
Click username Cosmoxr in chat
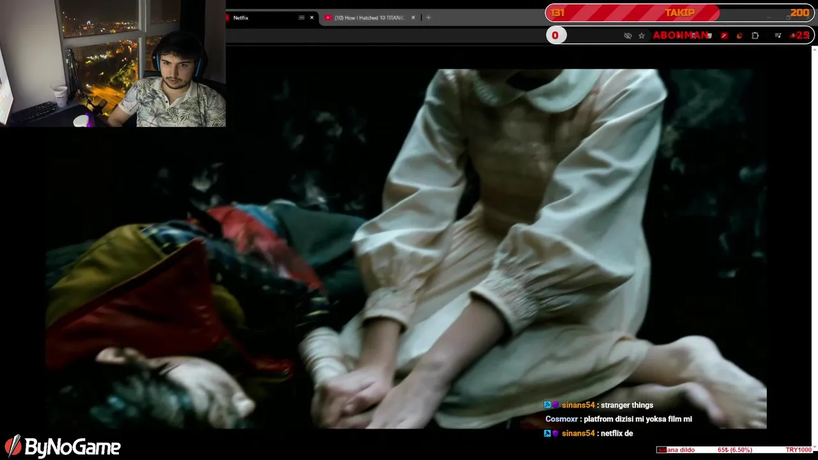pos(562,419)
